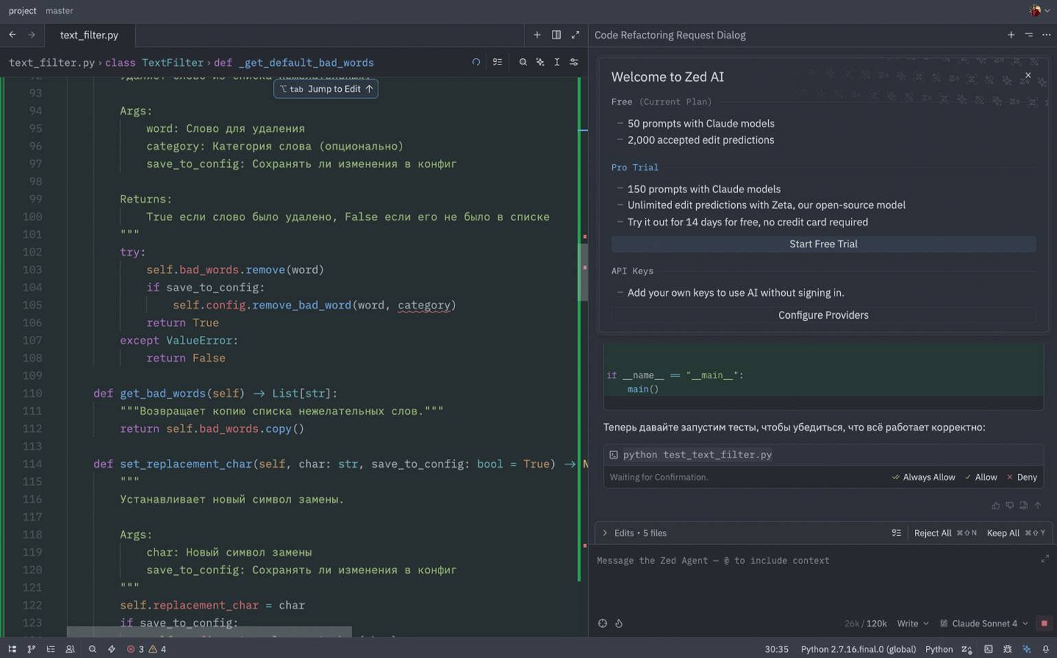The image size is (1057, 658).
Task: Click the review changes icon in editor toolbar
Action: (498, 62)
